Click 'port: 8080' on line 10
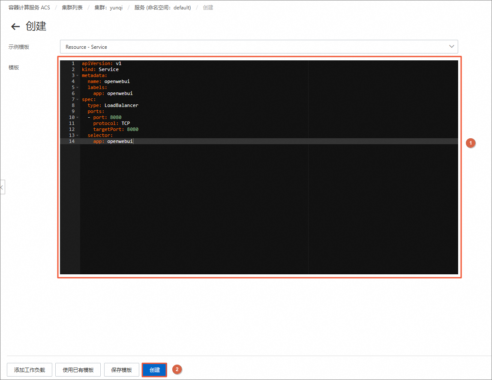The height and width of the screenshot is (380, 492). click(x=107, y=118)
